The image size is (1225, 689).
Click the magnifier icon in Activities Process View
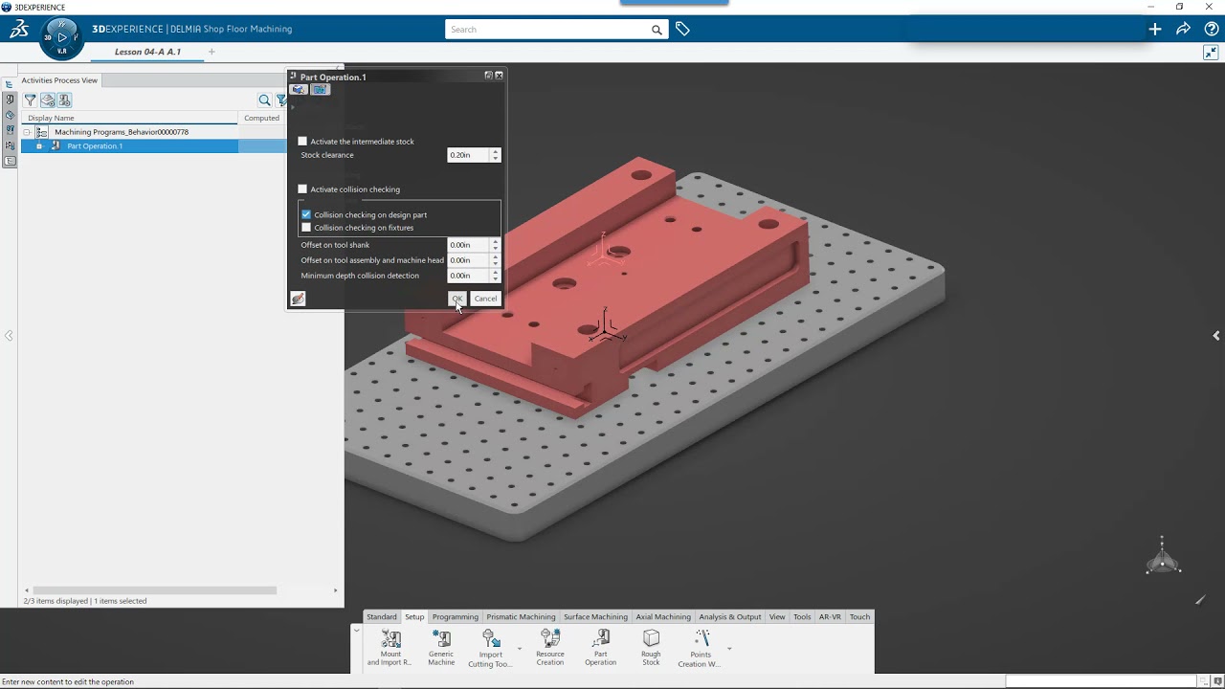(x=264, y=100)
